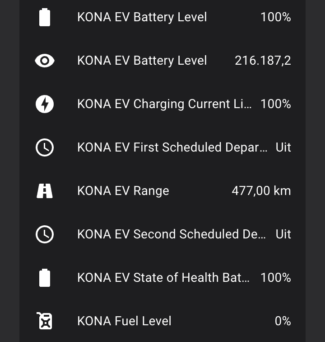325x342 pixels.
Task: Click the 100% State of Health value
Action: (x=276, y=278)
